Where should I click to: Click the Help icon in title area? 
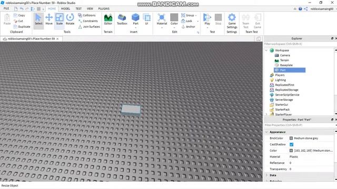coord(300,9)
